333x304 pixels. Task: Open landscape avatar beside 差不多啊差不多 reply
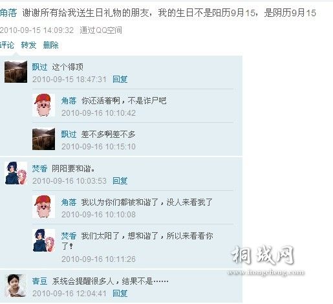(x=43, y=139)
